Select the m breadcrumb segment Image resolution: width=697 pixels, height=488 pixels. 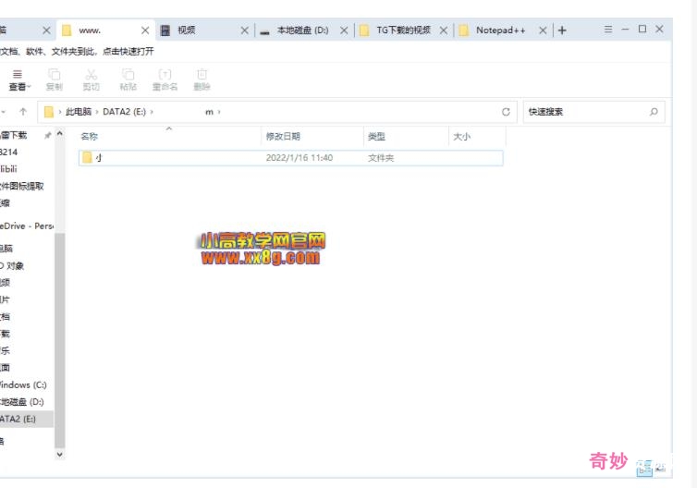pos(209,112)
